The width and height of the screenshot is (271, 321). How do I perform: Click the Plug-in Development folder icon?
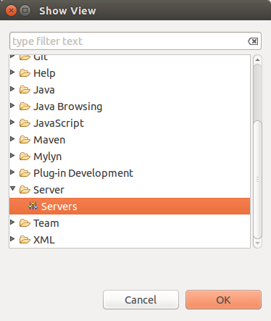point(25,172)
